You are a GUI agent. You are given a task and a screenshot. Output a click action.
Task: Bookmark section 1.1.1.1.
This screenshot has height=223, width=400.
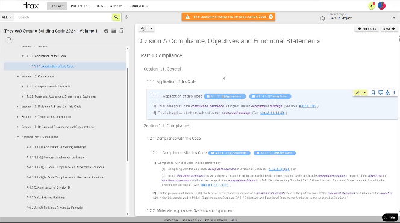click(x=373, y=93)
